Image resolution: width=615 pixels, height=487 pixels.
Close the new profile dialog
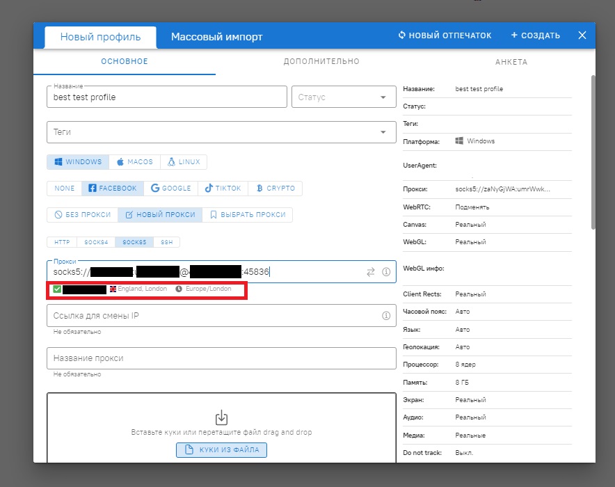coord(582,35)
